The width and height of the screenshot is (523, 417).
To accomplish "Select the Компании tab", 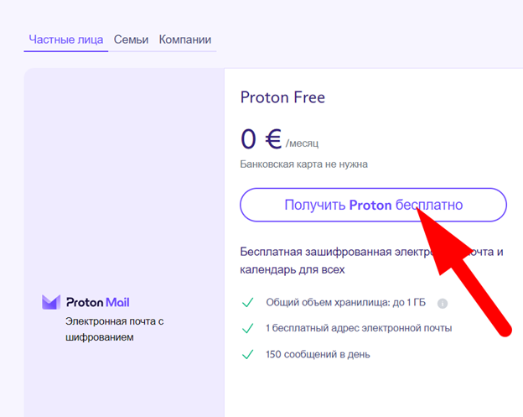I will pos(185,39).
